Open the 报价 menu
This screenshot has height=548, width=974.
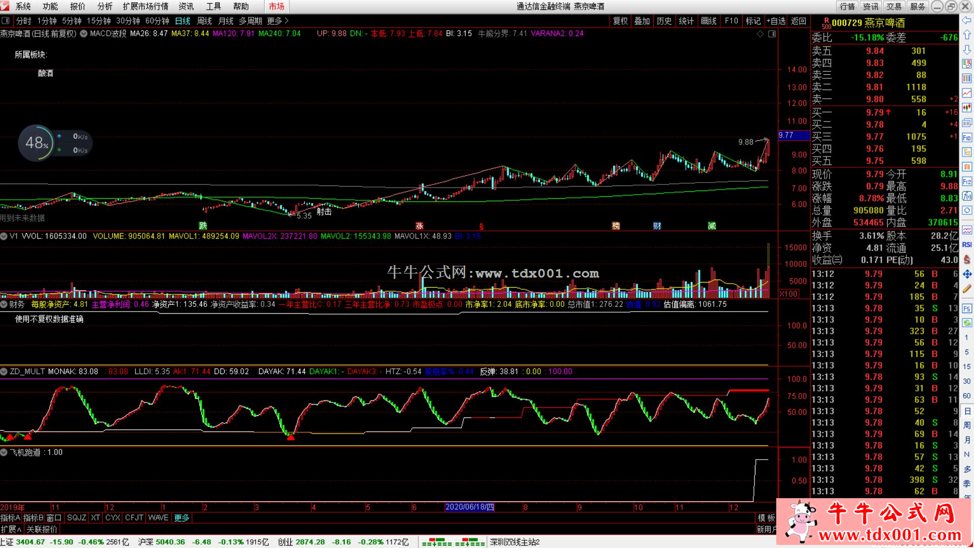(78, 7)
